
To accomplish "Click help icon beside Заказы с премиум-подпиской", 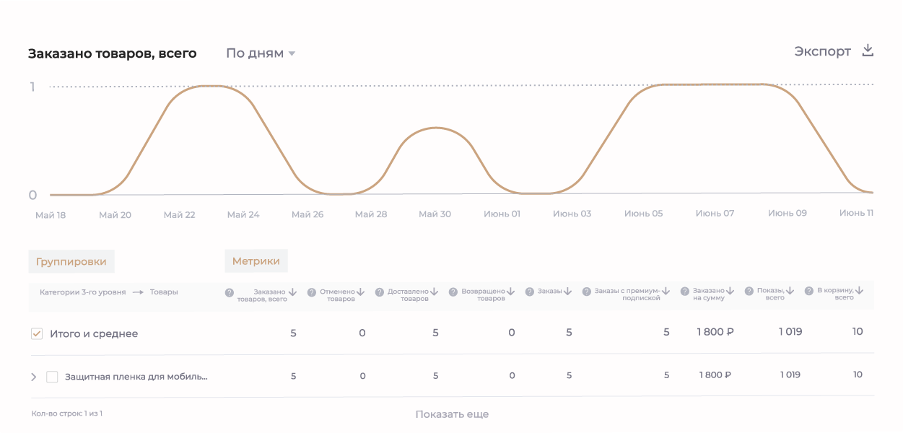I will coord(585,292).
